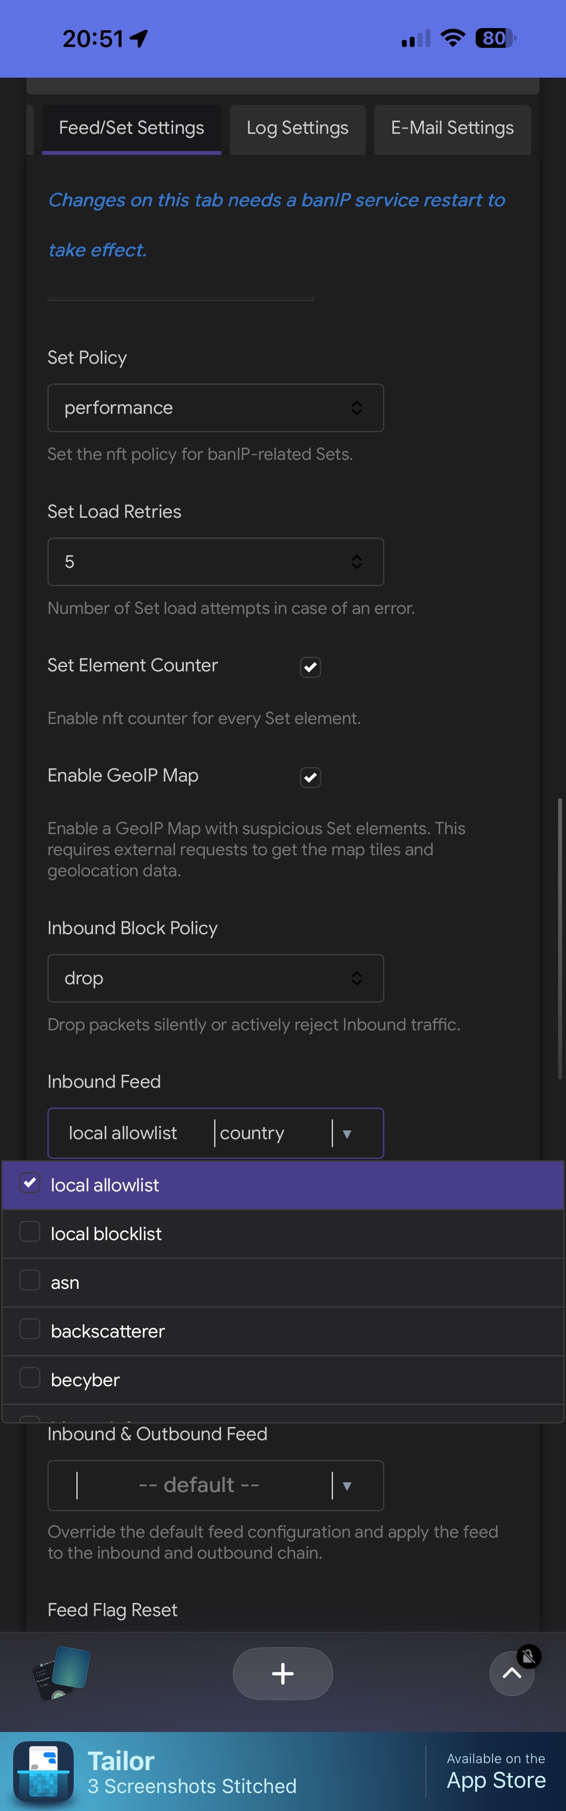566x1811 pixels.
Task: Uncheck the Enable GeoIP Map option
Action: 310,777
